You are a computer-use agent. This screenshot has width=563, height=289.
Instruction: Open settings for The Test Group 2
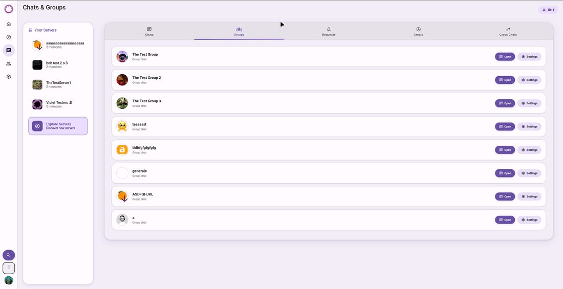click(x=529, y=80)
